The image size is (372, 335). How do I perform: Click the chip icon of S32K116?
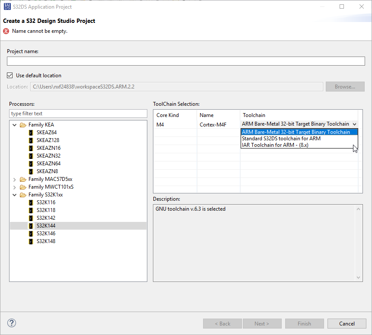click(x=31, y=202)
